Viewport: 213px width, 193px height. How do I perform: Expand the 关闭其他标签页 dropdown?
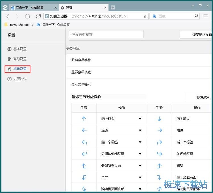[x=140, y=154]
